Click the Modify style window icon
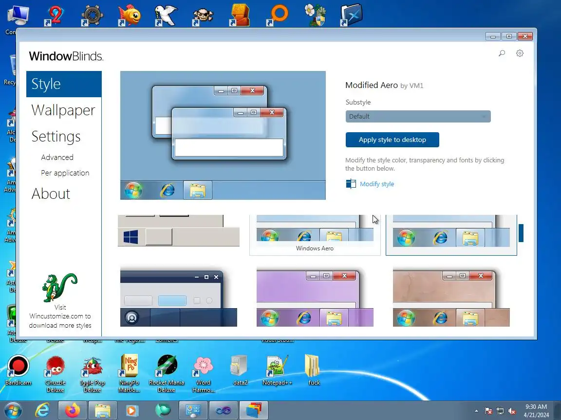The width and height of the screenshot is (561, 420). 351,184
